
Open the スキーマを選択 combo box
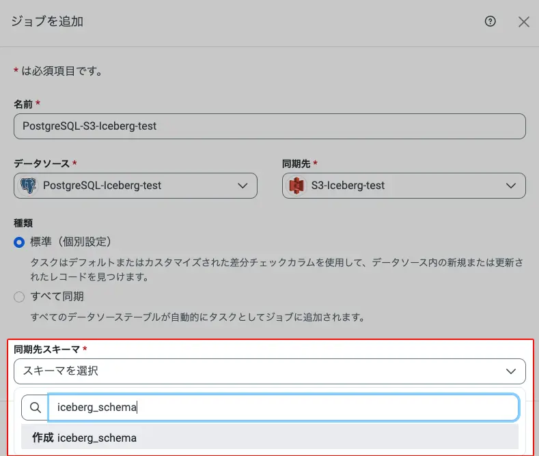pyautogui.click(x=260, y=371)
